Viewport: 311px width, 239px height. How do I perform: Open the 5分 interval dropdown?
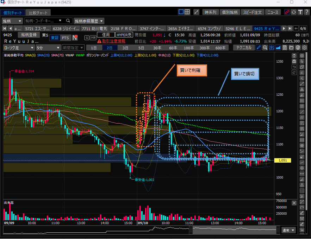click(x=48, y=48)
